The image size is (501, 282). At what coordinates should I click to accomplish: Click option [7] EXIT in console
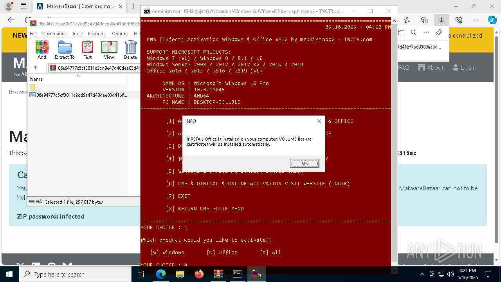click(178, 196)
